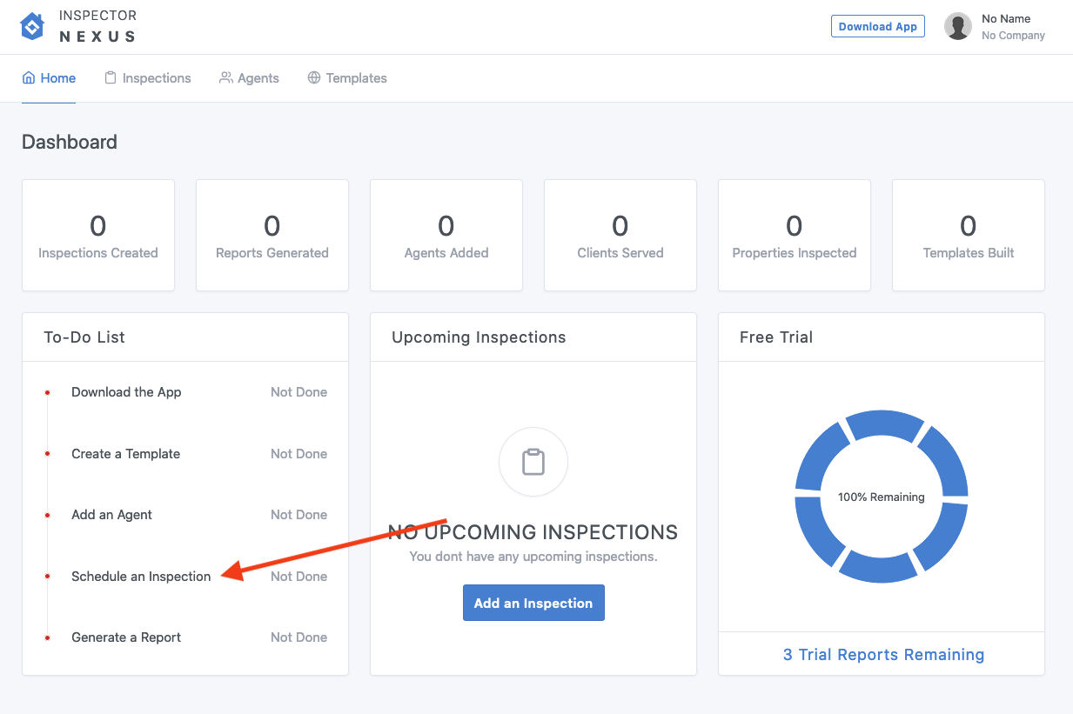Select Create a Template to-do item
Screen dimensions: 1073x714
pyautogui.click(x=125, y=454)
